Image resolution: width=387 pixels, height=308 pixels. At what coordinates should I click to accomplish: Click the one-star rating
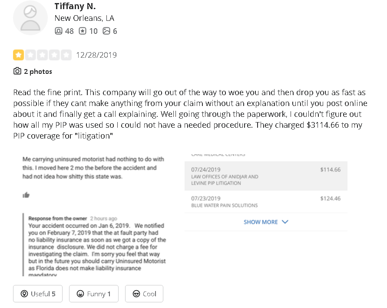tap(19, 55)
